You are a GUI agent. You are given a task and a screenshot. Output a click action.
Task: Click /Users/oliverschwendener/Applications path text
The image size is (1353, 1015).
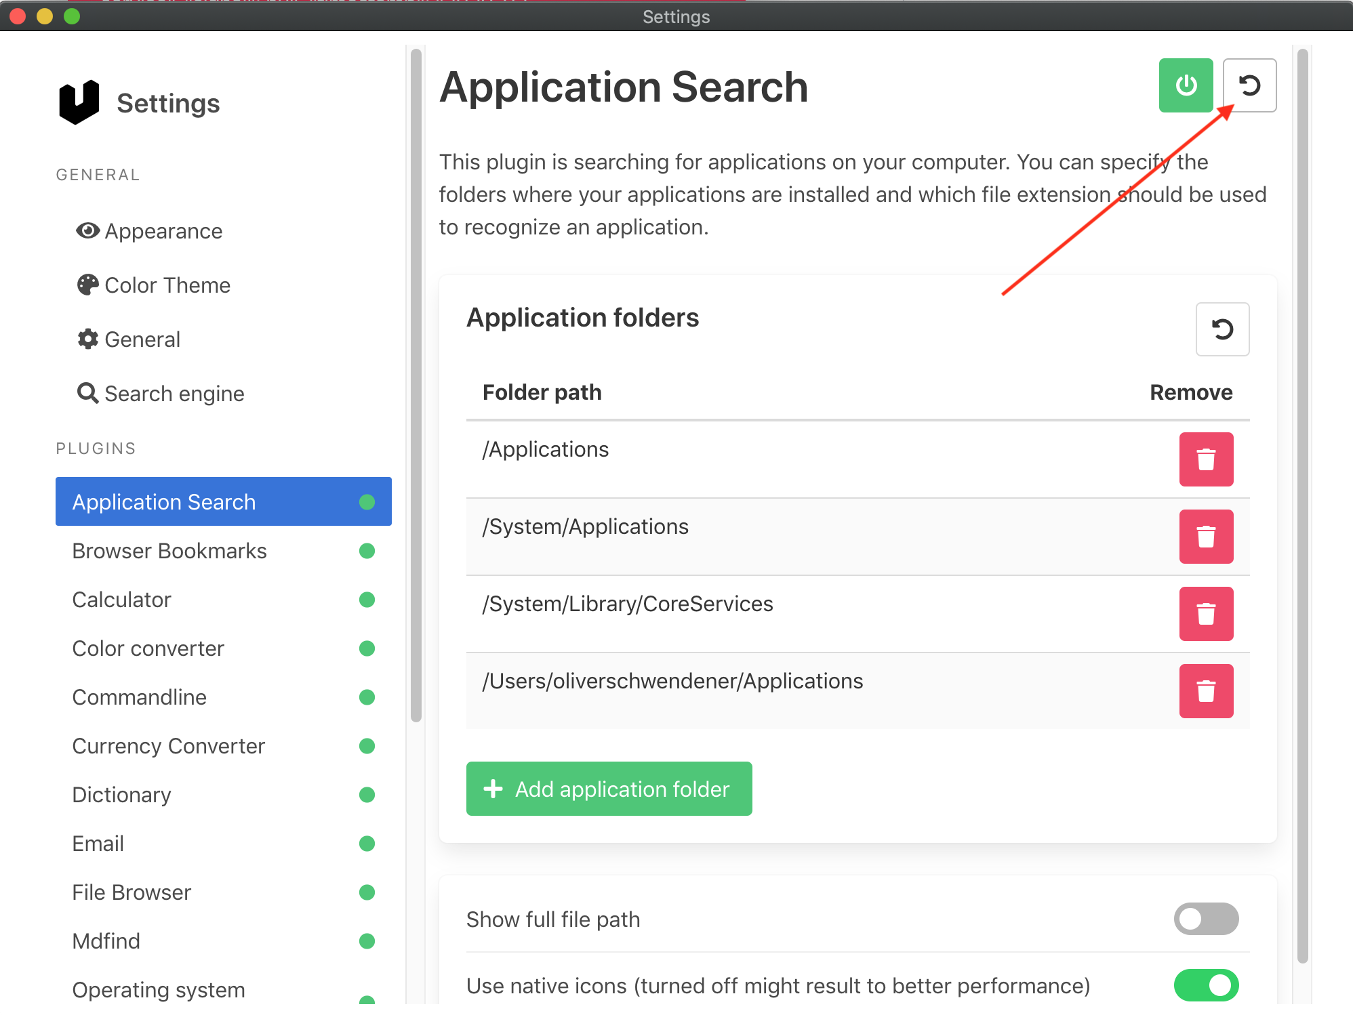click(672, 682)
